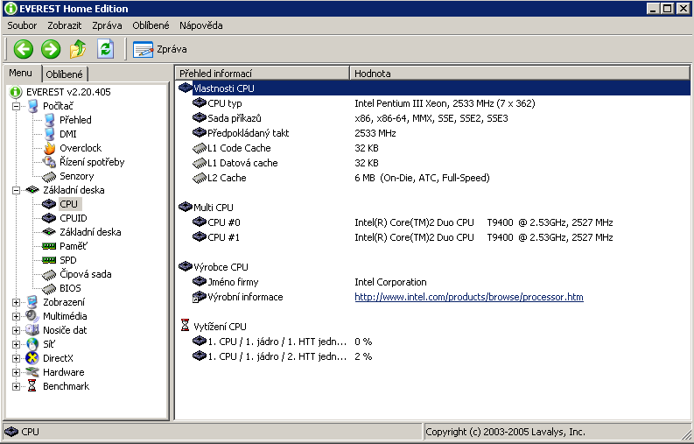Select the Jméno firmy row
Viewport: 694px width, 444px height.
[x=433, y=282]
